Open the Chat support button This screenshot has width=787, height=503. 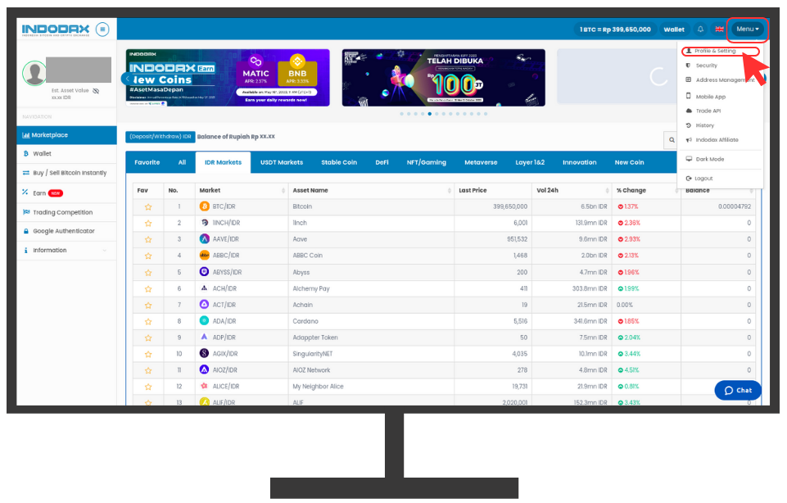(738, 390)
